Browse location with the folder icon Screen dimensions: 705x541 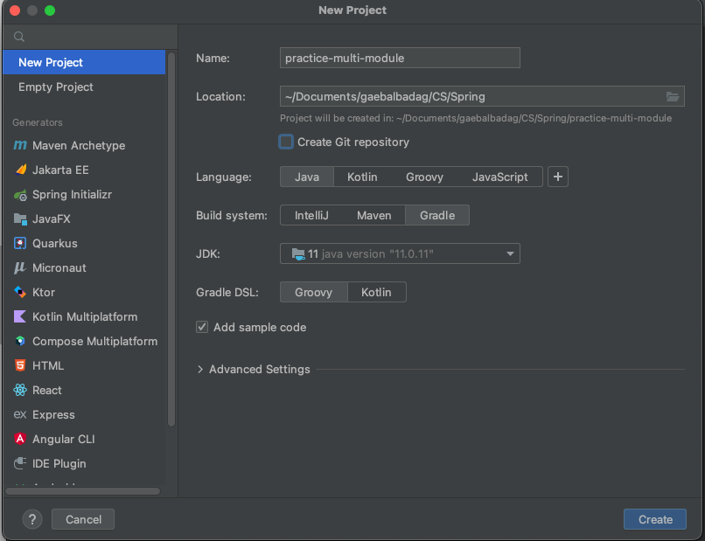tap(672, 96)
